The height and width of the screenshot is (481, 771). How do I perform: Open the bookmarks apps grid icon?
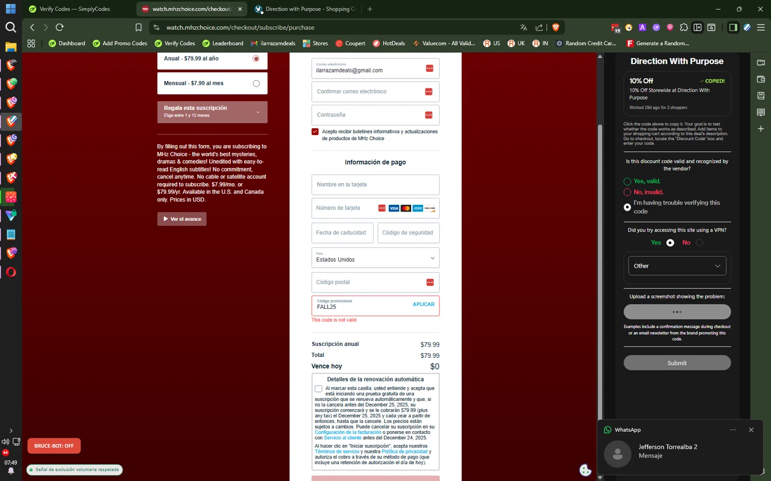(31, 43)
